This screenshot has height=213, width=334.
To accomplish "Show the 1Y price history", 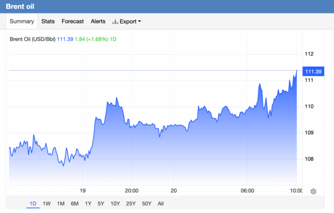I will point(88,203).
